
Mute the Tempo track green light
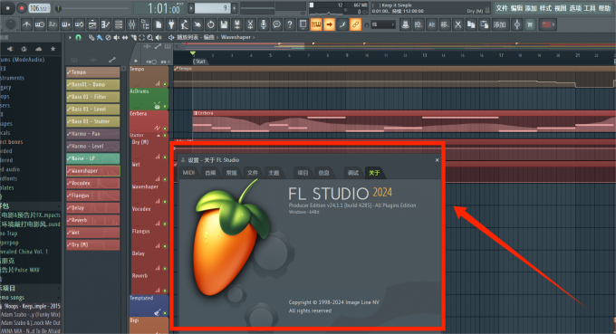pos(165,84)
